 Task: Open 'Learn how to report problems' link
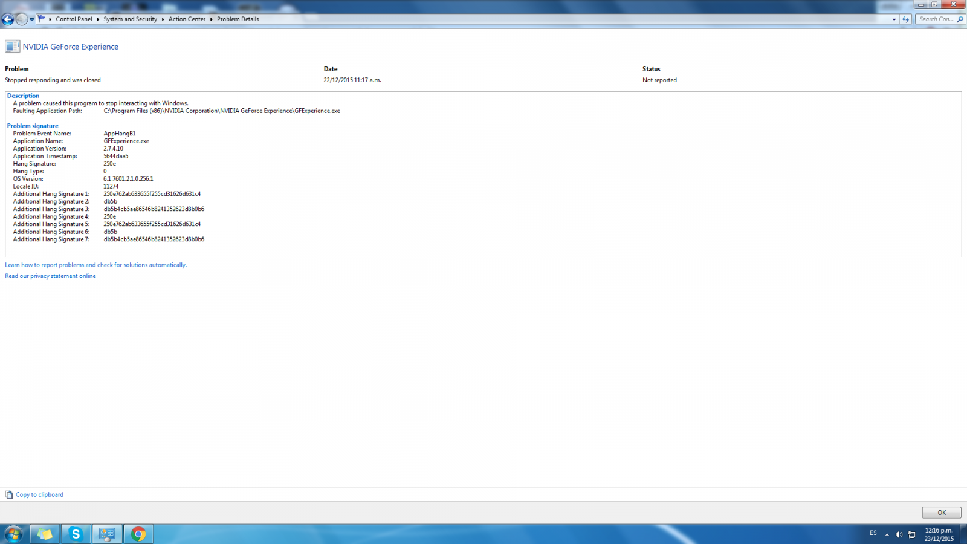[x=95, y=265]
